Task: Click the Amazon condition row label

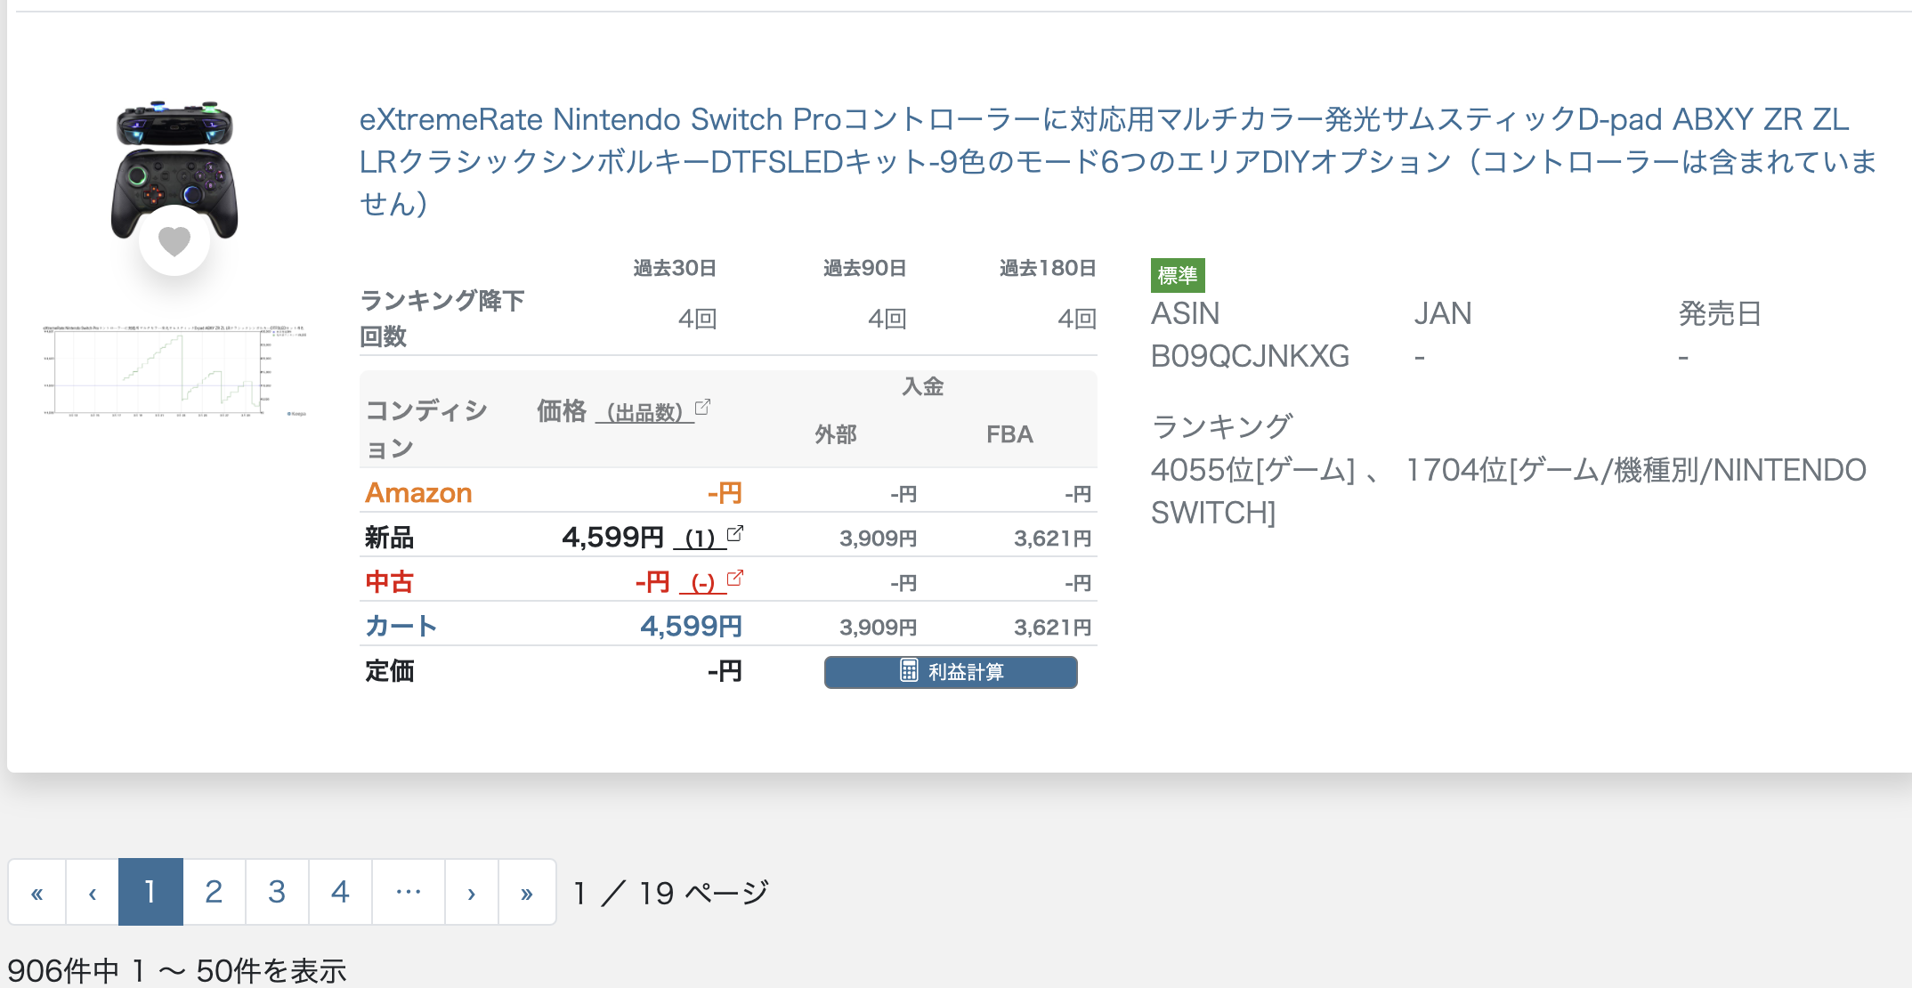Action: (418, 493)
